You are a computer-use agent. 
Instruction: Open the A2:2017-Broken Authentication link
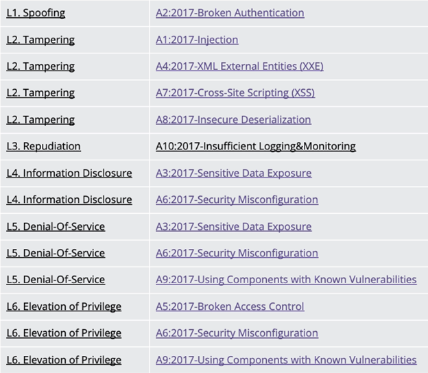point(230,13)
